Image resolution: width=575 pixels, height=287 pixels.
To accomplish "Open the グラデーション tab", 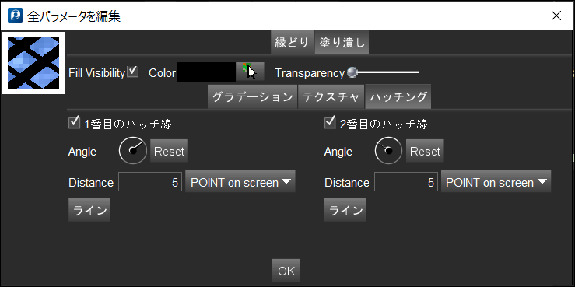I will pyautogui.click(x=252, y=97).
